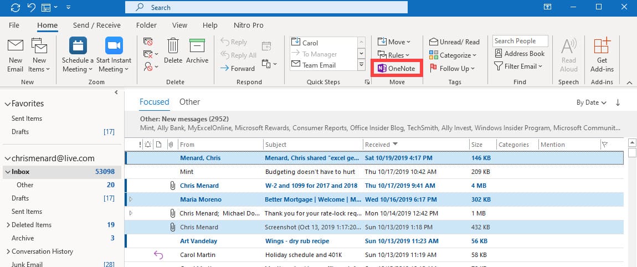Screen dimensions: 637x267
Task: Click the importance exclamation column header
Action: tap(140, 145)
